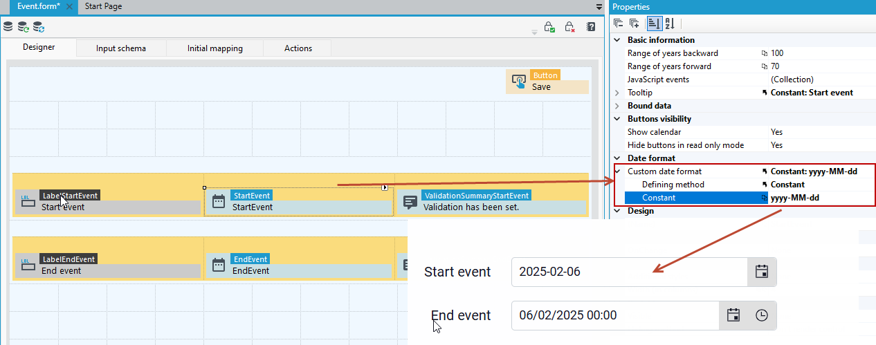The height and width of the screenshot is (345, 876).
Task: Click the marker icon beside Range of years backward
Action: click(765, 53)
